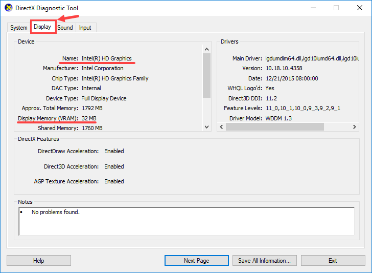The image size is (372, 273).
Task: Click Device list scroll up arrow
Action: [x=206, y=49]
